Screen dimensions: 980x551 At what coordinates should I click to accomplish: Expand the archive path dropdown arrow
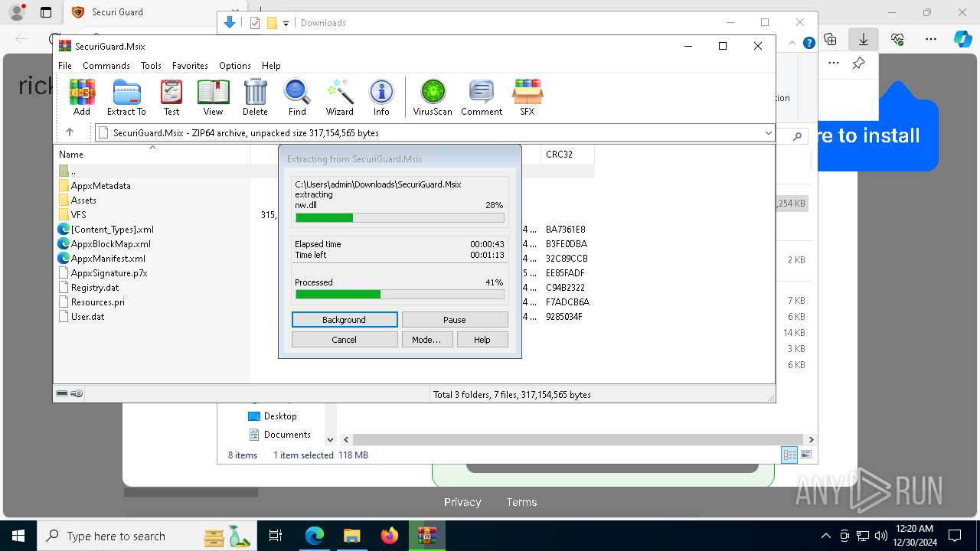coord(768,133)
